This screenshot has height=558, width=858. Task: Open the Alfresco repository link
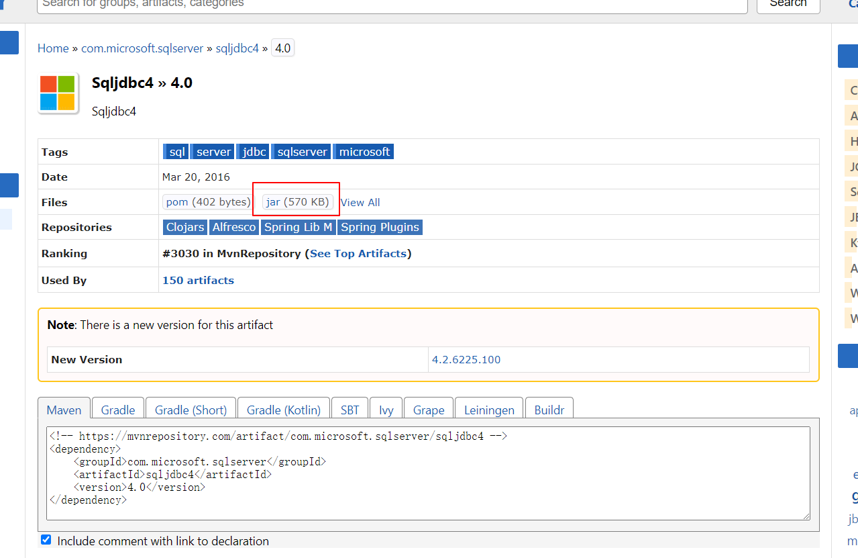[x=234, y=227]
